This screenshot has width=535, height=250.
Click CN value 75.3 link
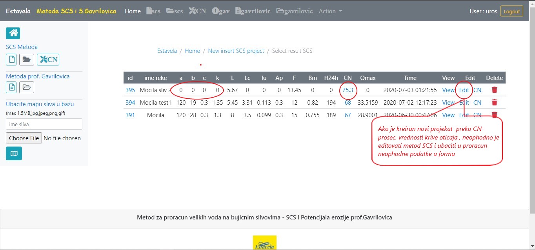(x=348, y=90)
